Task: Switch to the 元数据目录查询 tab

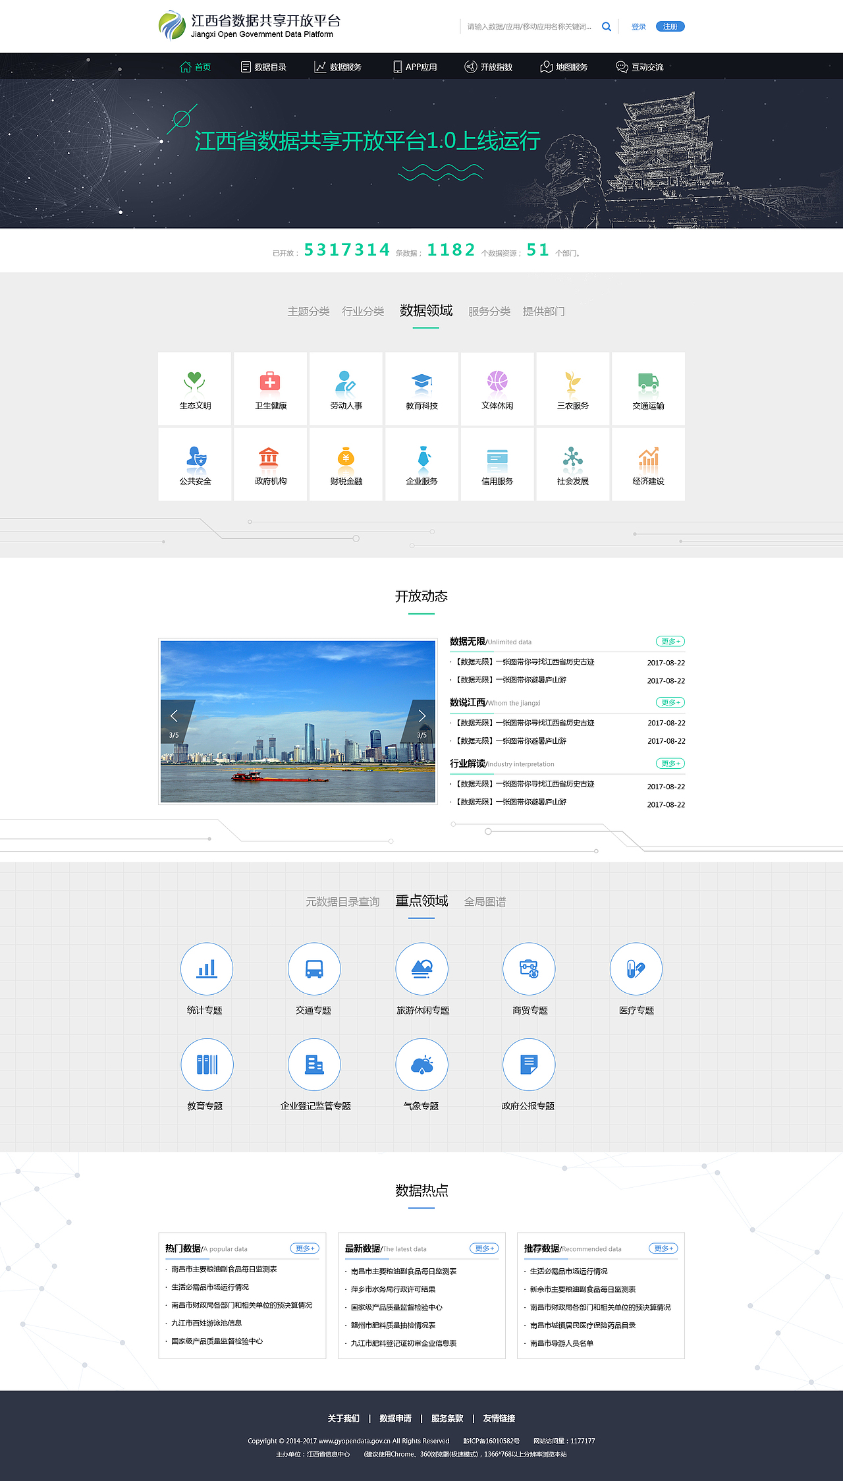Action: click(x=342, y=901)
